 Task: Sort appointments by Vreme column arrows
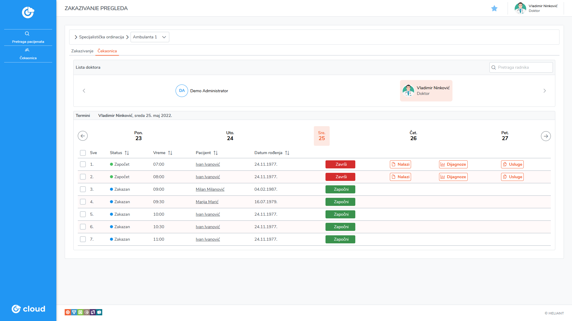pos(170,153)
